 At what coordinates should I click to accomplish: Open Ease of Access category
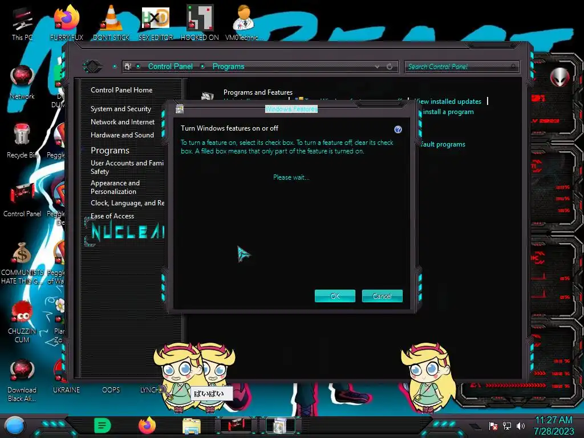pyautogui.click(x=112, y=216)
